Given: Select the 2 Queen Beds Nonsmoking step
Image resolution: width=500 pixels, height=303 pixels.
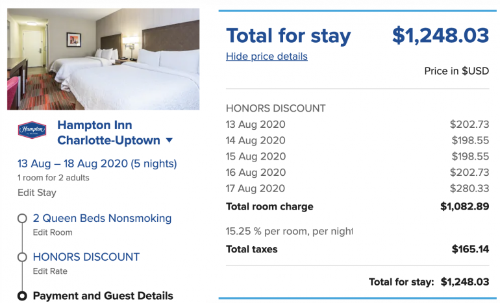Looking at the screenshot, I should 102,219.
